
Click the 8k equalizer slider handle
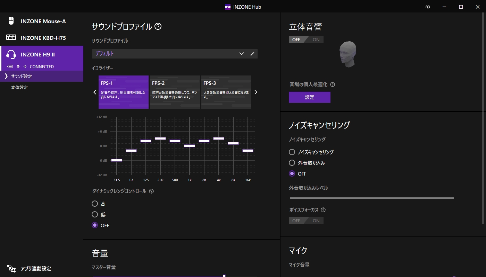tap(233, 143)
